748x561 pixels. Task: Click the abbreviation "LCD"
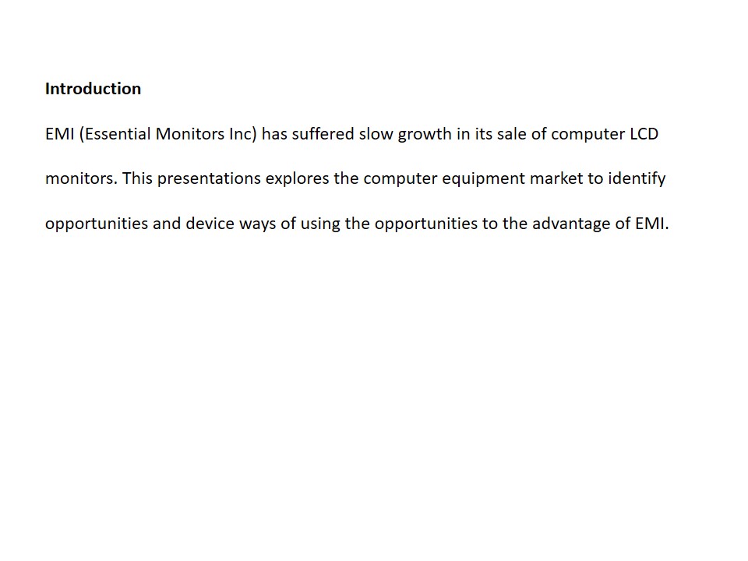point(644,134)
